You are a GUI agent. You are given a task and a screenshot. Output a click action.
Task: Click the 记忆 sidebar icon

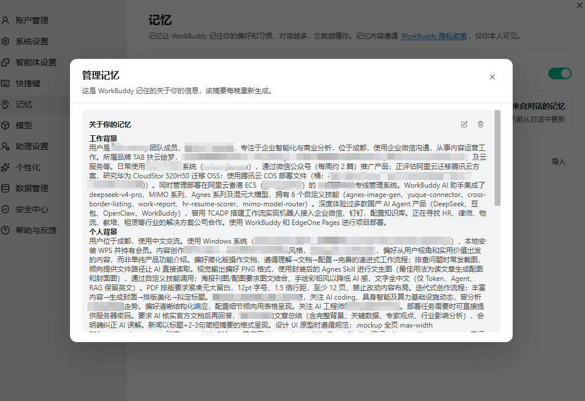(5, 104)
